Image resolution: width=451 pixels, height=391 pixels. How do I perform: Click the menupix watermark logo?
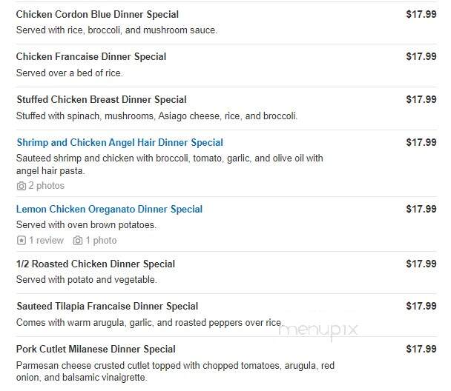tap(318, 330)
